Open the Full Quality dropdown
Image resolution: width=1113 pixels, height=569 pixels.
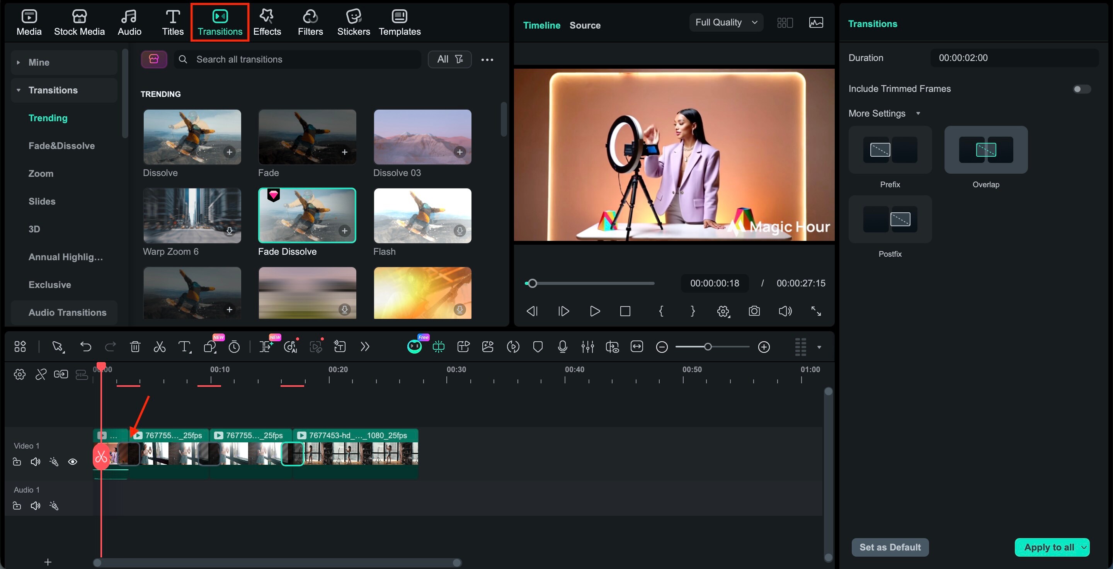point(725,22)
